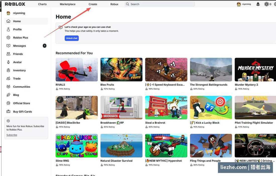Click the Inventory bag icon in sidebar

point(8,70)
